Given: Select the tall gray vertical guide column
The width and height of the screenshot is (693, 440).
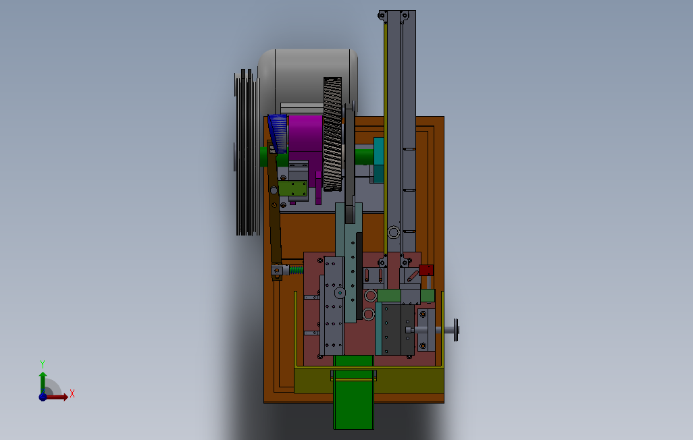Looking at the screenshot, I should 400,132.
